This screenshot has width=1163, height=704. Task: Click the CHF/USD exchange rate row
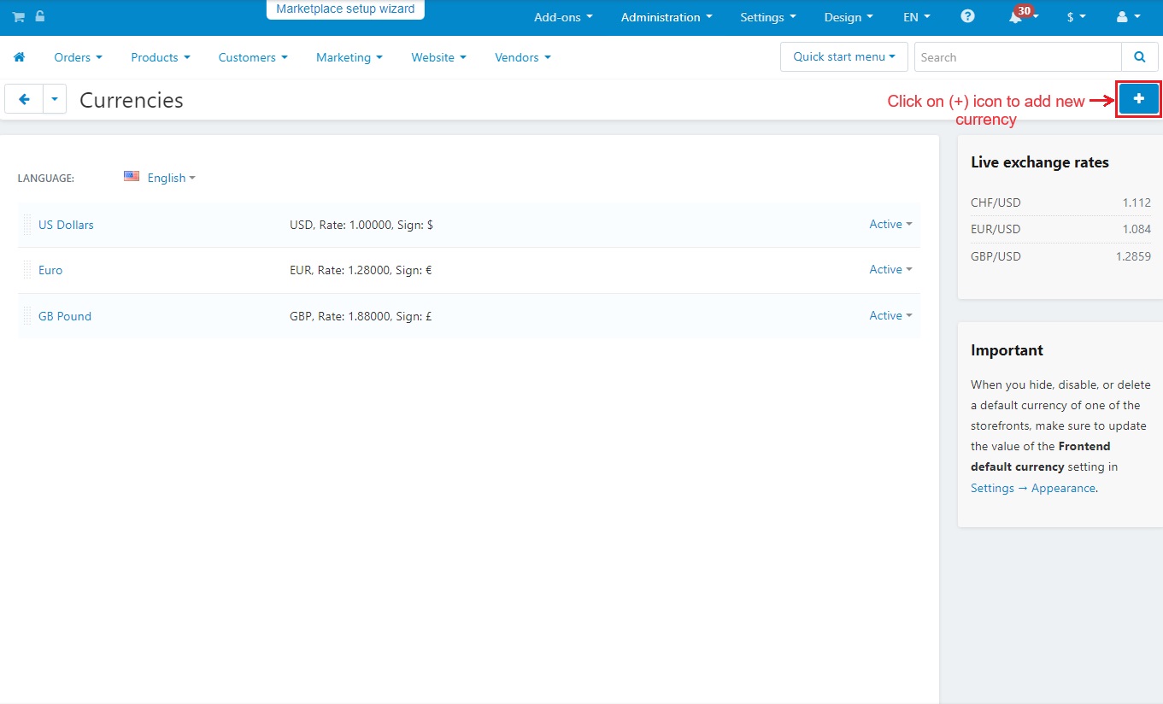tap(1060, 202)
